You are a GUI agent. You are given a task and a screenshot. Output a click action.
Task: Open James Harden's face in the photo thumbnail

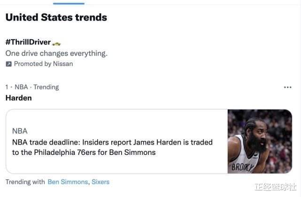[x=256, y=134]
